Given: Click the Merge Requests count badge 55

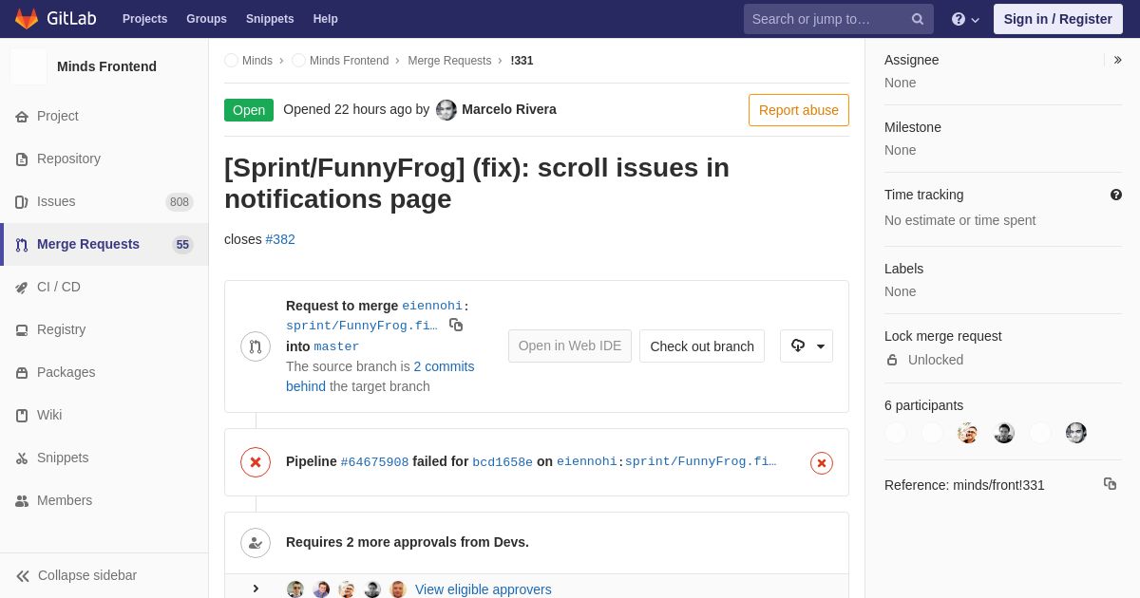Looking at the screenshot, I should tap(182, 245).
